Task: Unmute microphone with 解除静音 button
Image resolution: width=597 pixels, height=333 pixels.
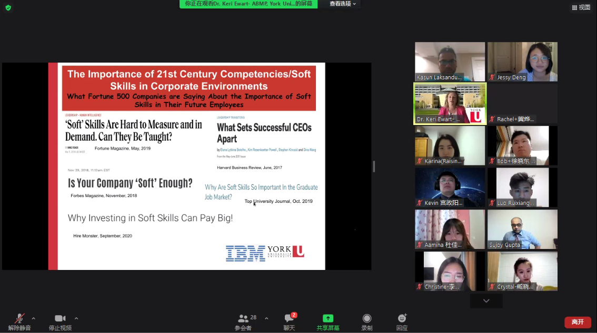Action: point(19,322)
